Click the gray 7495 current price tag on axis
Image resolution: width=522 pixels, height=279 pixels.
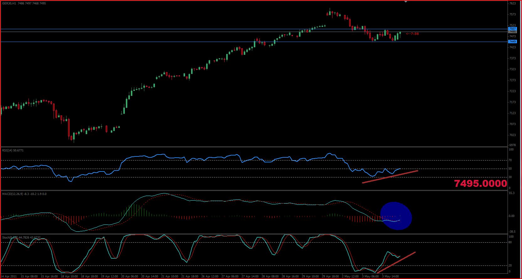pos(512,32)
